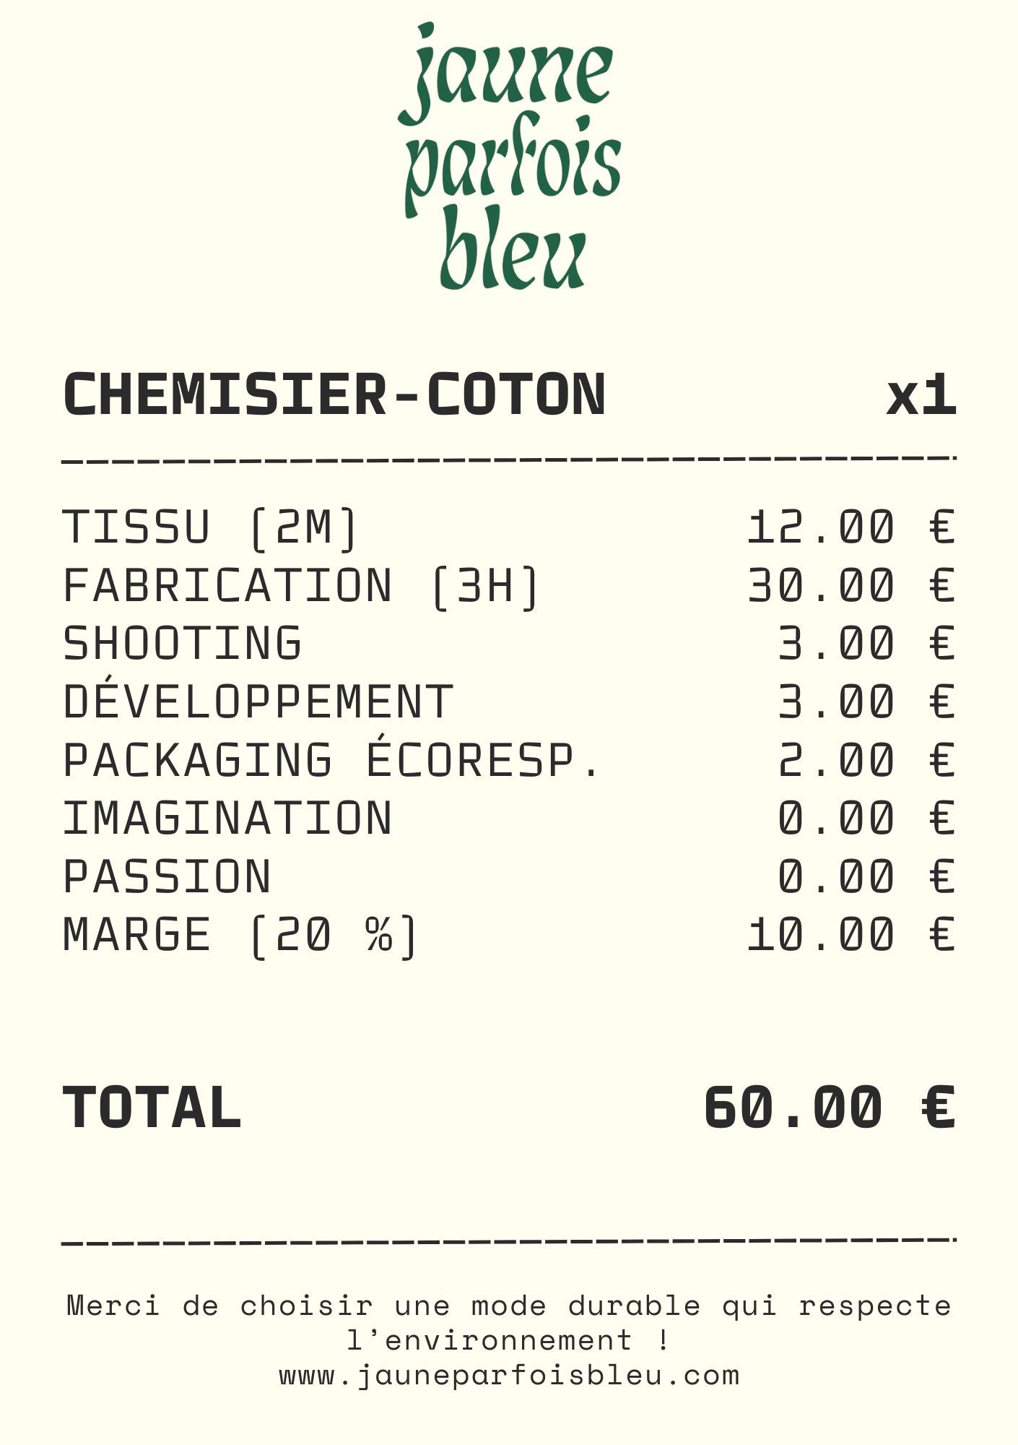Select the 60.00 € total amount
The image size is (1018, 1445).
[x=829, y=1108]
